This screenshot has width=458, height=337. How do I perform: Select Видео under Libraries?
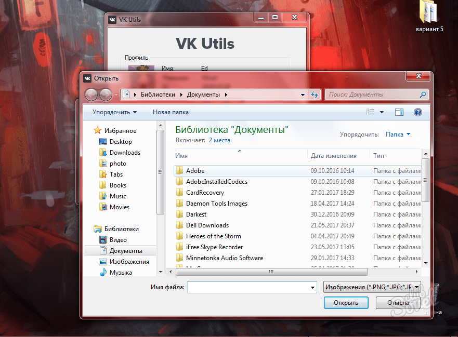coord(118,240)
